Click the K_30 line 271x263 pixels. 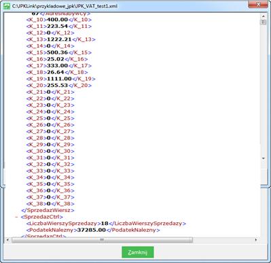[x=50, y=151]
